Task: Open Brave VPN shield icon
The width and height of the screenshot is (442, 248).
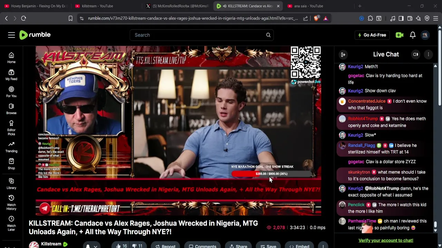Action: 427,18
